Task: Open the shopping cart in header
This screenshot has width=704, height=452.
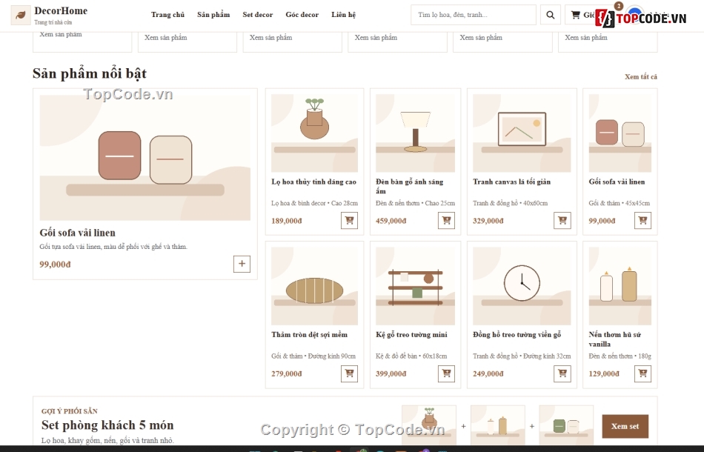Action: [x=582, y=15]
